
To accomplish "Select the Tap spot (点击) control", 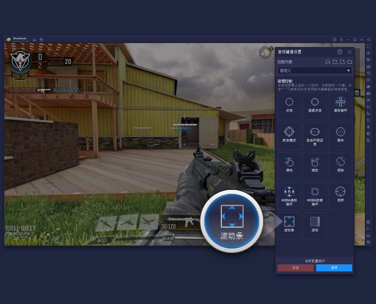I will (289, 106).
